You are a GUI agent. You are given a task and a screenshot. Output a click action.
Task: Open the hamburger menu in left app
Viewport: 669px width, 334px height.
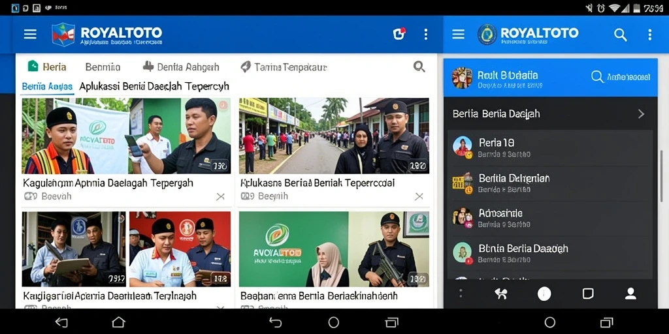click(30, 34)
